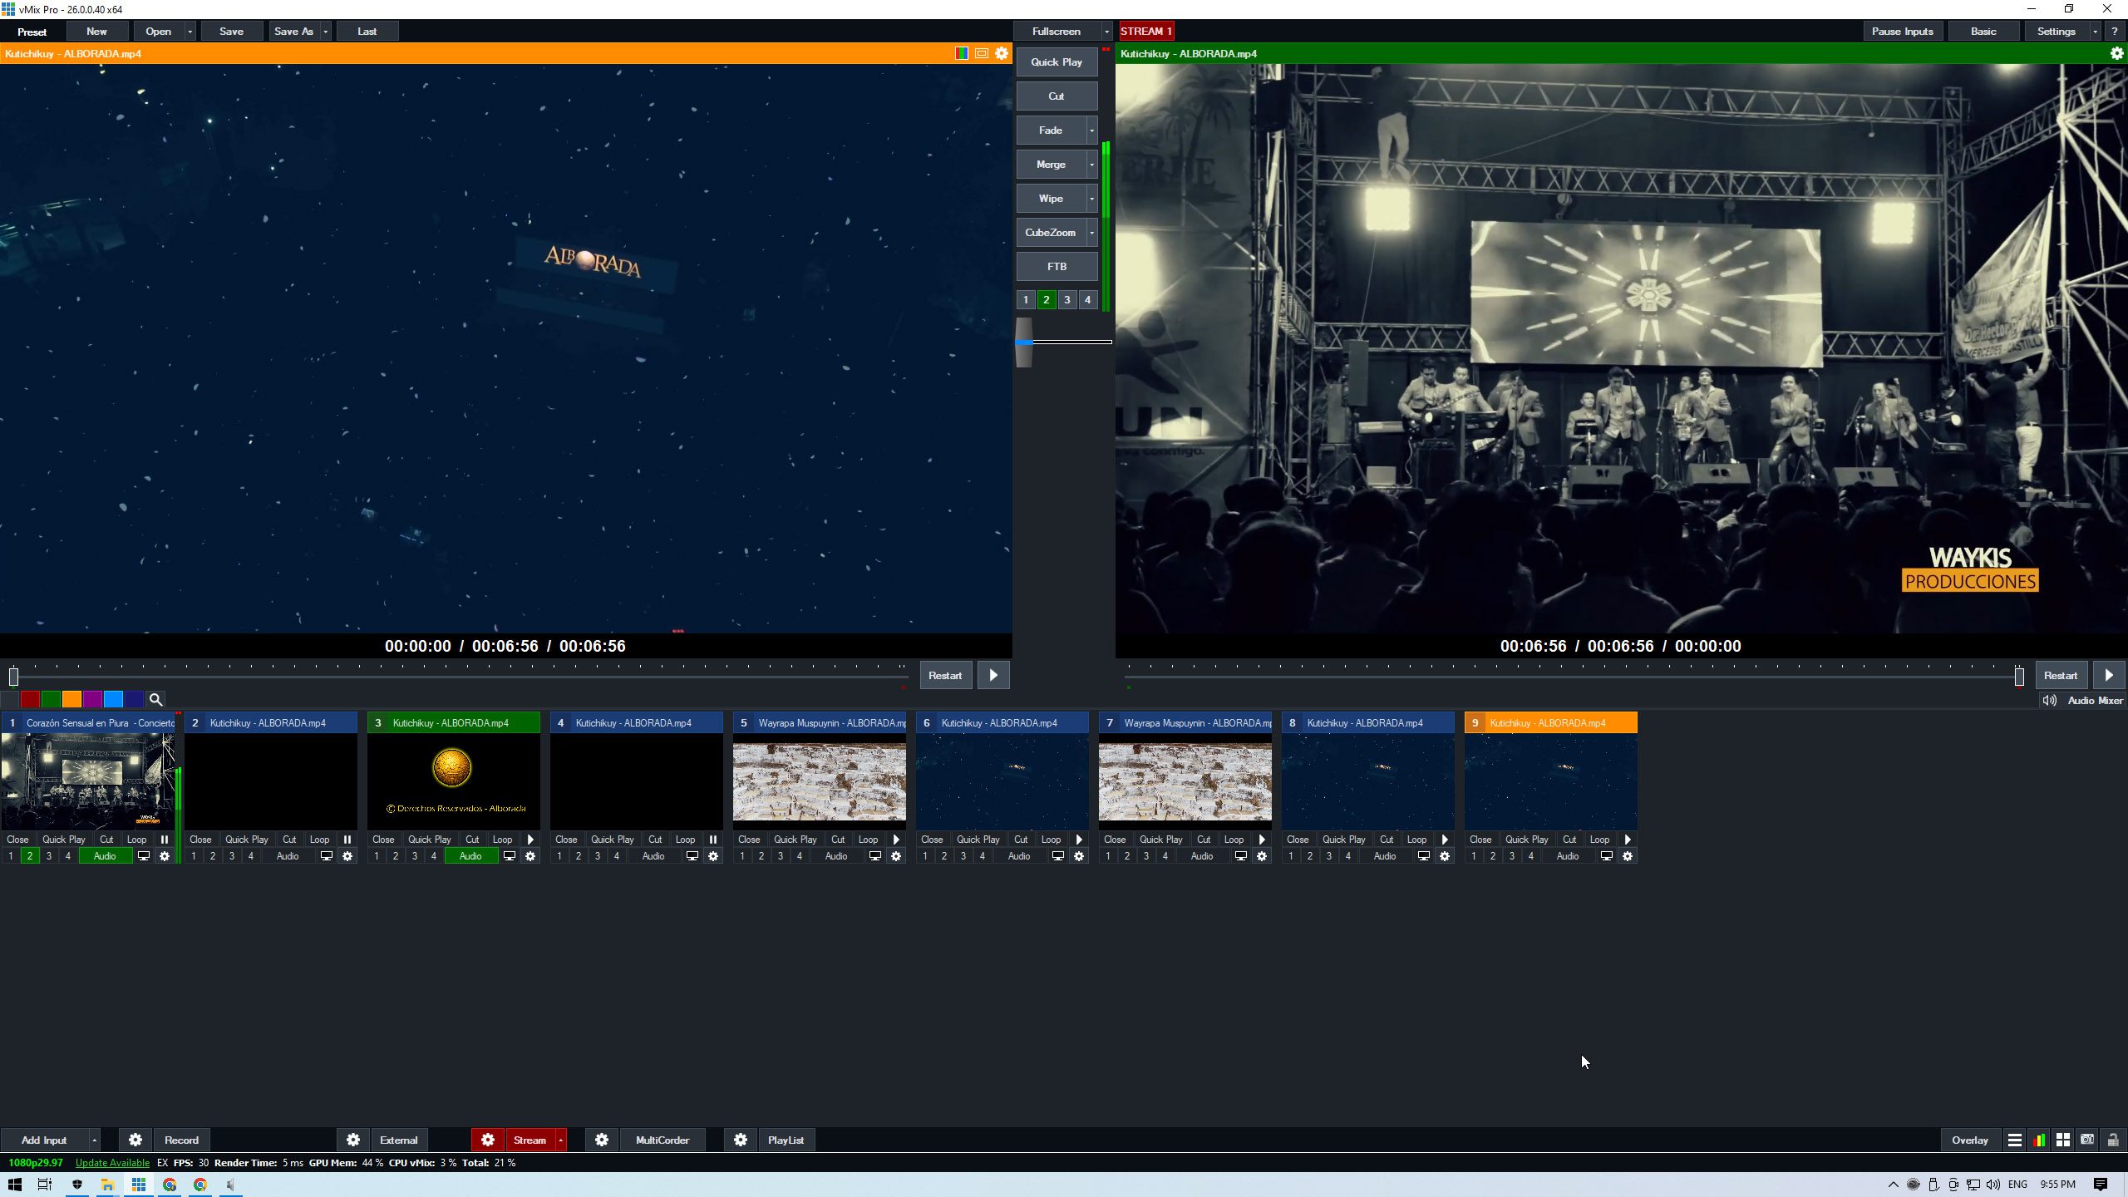This screenshot has height=1197, width=2128.
Task: Expand the Fade transition options dropdown
Action: [x=1091, y=130]
